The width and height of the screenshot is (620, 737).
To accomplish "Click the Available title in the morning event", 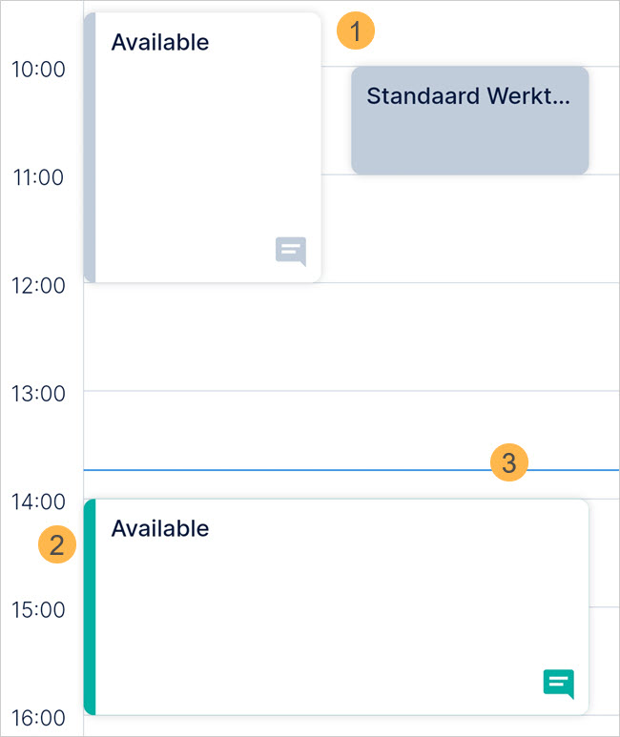I will (x=160, y=42).
